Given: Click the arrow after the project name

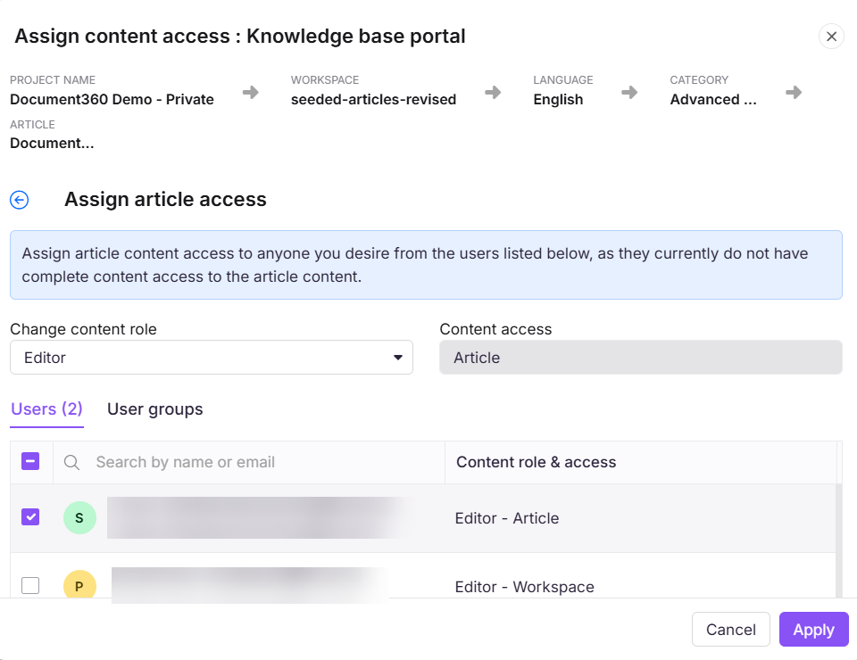Looking at the screenshot, I should pyautogui.click(x=251, y=92).
